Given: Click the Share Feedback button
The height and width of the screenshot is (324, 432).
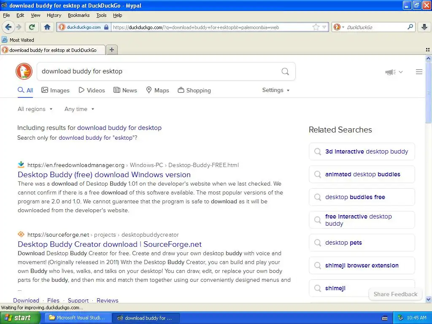Looking at the screenshot, I should pos(395,294).
